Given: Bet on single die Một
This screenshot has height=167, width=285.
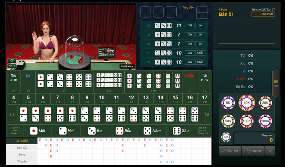Looking at the screenshot, I should click(x=37, y=130).
